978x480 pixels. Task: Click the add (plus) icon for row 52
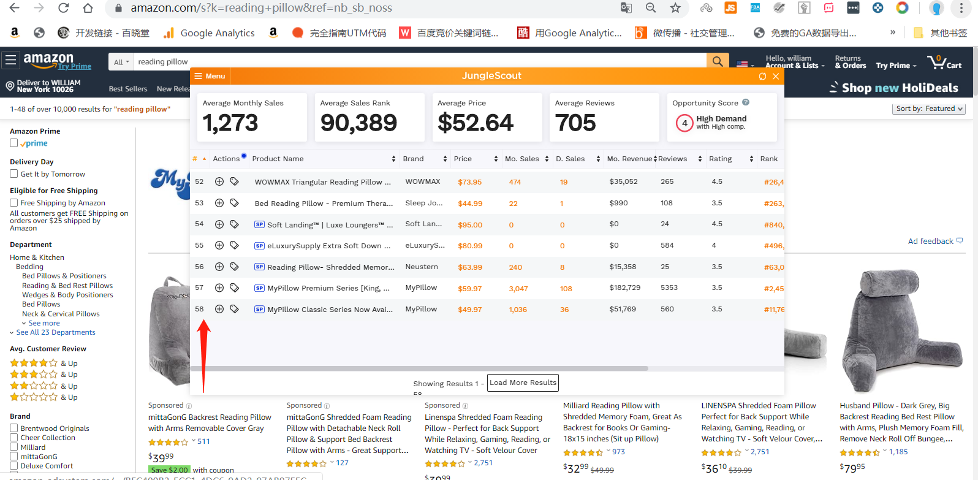click(219, 181)
